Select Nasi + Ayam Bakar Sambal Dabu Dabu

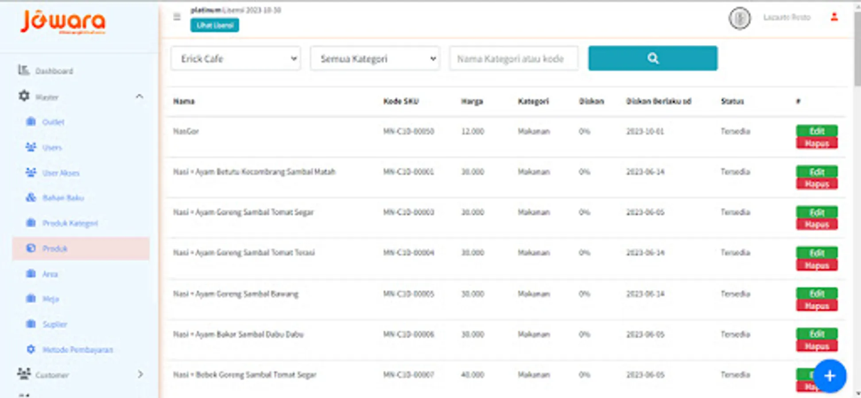click(238, 334)
